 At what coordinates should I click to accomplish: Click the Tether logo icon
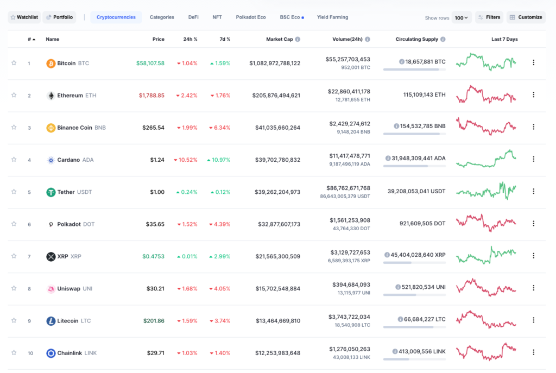[50, 192]
